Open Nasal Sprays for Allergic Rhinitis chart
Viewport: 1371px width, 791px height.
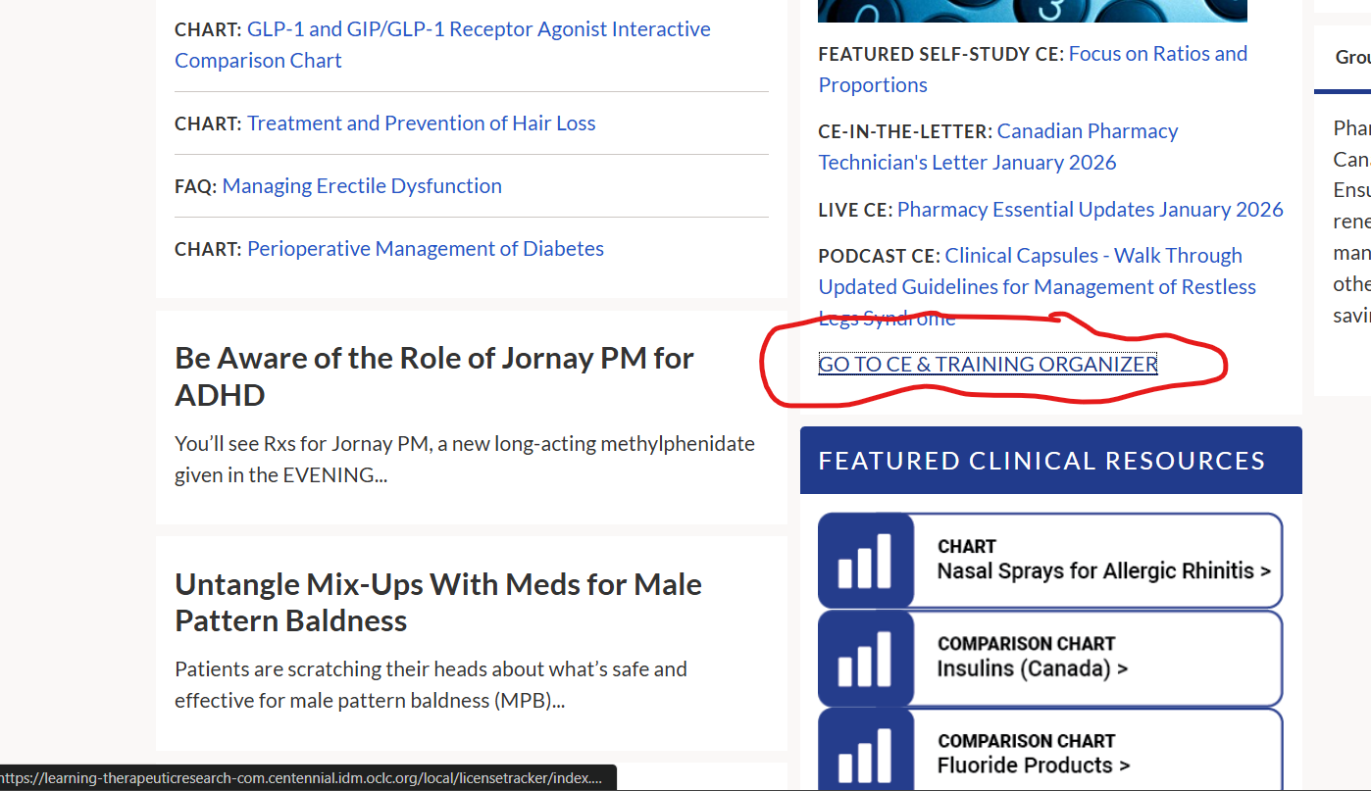pyautogui.click(x=1103, y=570)
